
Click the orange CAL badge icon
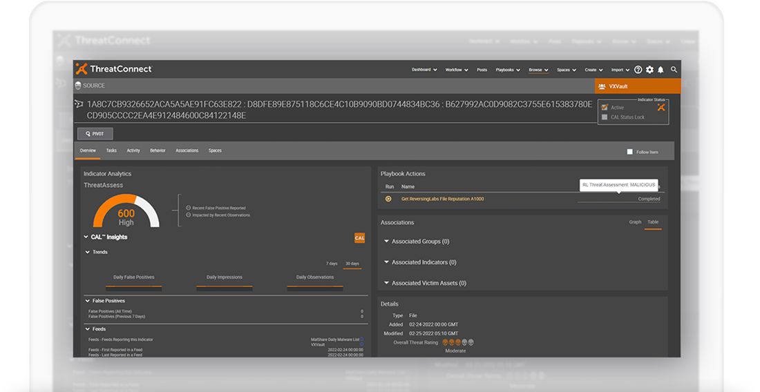[360, 237]
